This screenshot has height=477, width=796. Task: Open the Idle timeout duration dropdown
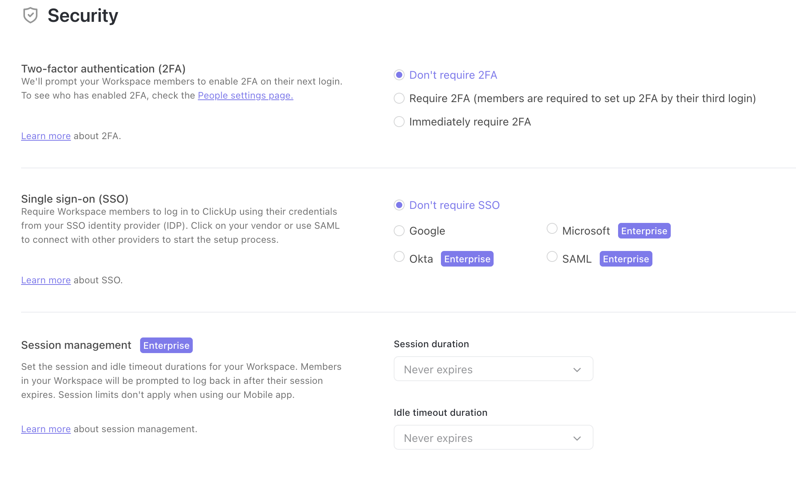click(x=493, y=437)
